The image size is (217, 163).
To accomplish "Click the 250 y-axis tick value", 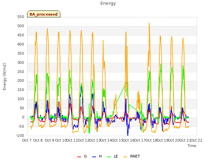I will pos(21,72).
